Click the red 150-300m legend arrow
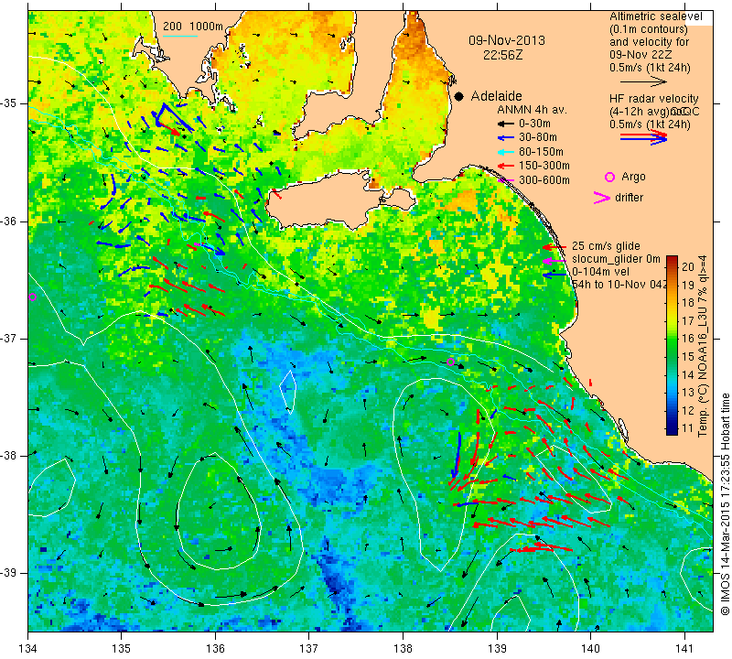 [x=505, y=166]
